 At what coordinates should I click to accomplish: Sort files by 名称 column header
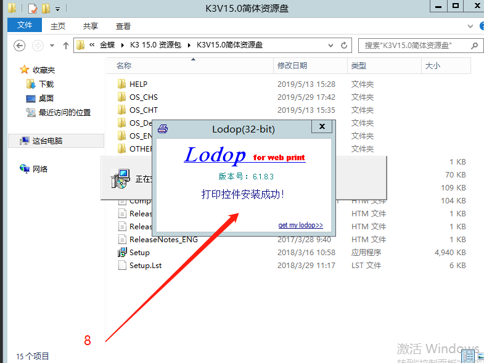tap(189, 65)
